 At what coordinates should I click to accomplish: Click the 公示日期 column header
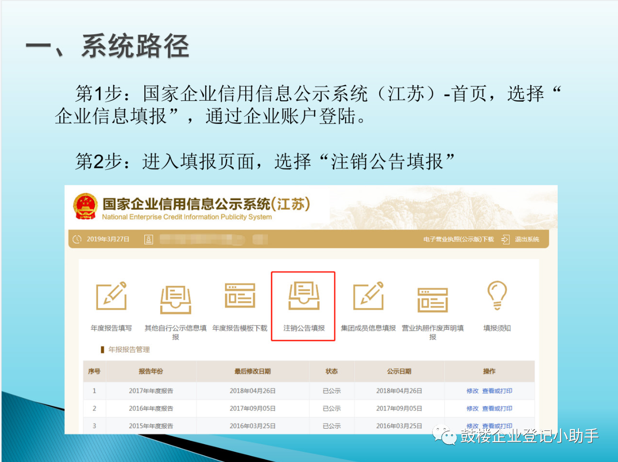(x=399, y=371)
